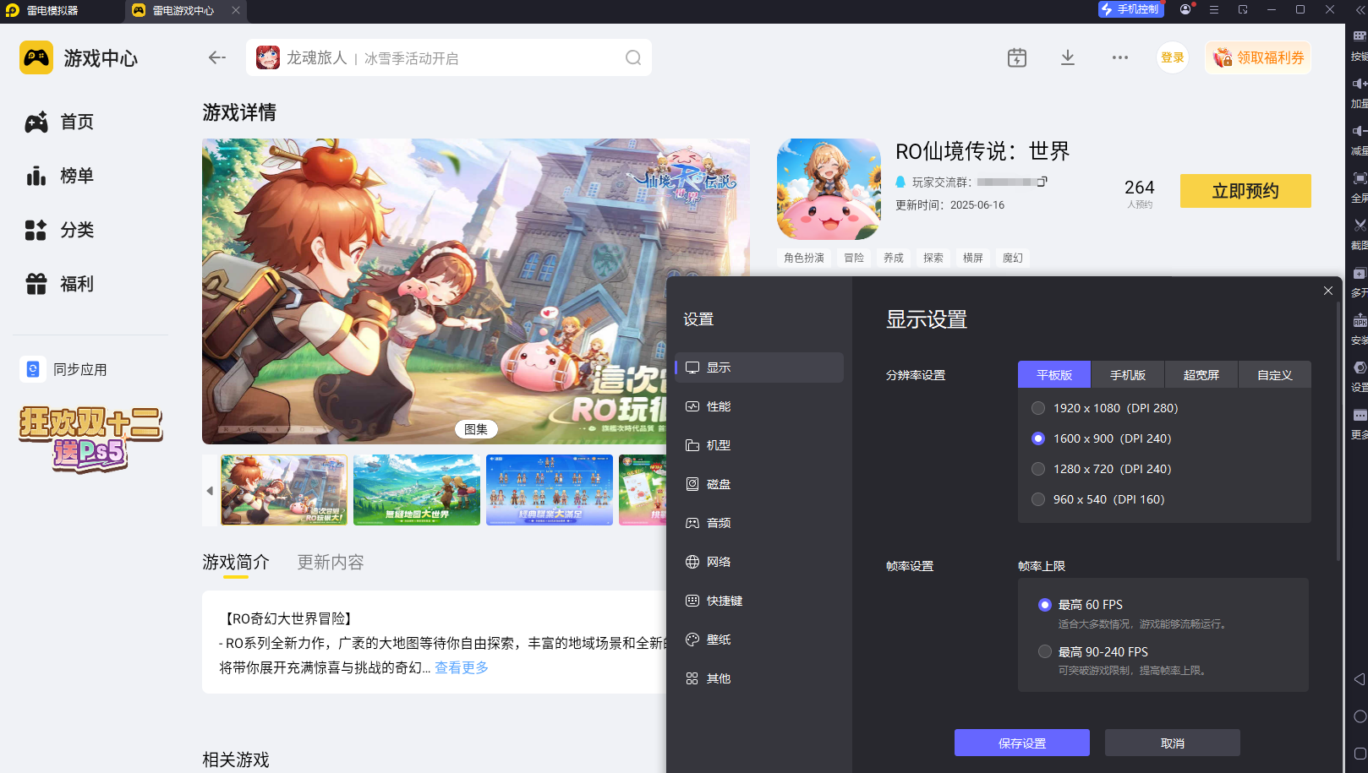
Task: Open the download manager icon
Action: pos(1068,57)
